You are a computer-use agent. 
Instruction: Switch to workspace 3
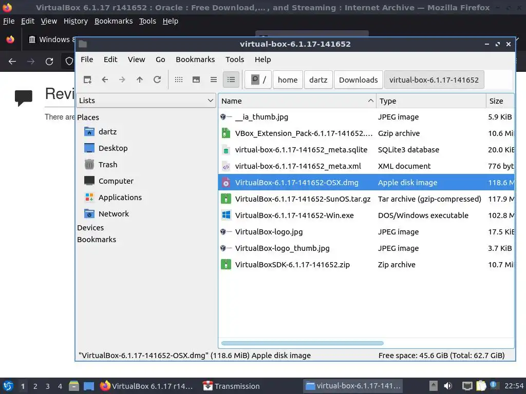coord(48,386)
